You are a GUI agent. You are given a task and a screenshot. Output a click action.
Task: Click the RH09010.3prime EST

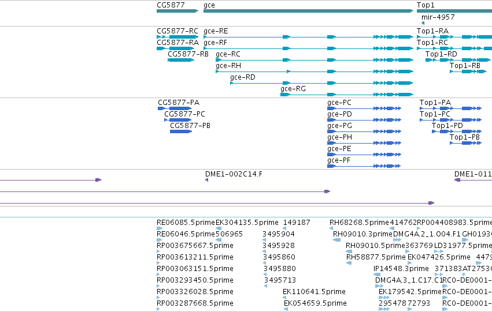click(x=336, y=240)
